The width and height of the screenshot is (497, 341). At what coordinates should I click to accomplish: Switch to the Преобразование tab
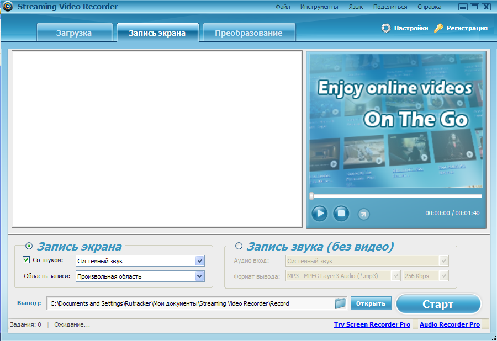pyautogui.click(x=249, y=33)
